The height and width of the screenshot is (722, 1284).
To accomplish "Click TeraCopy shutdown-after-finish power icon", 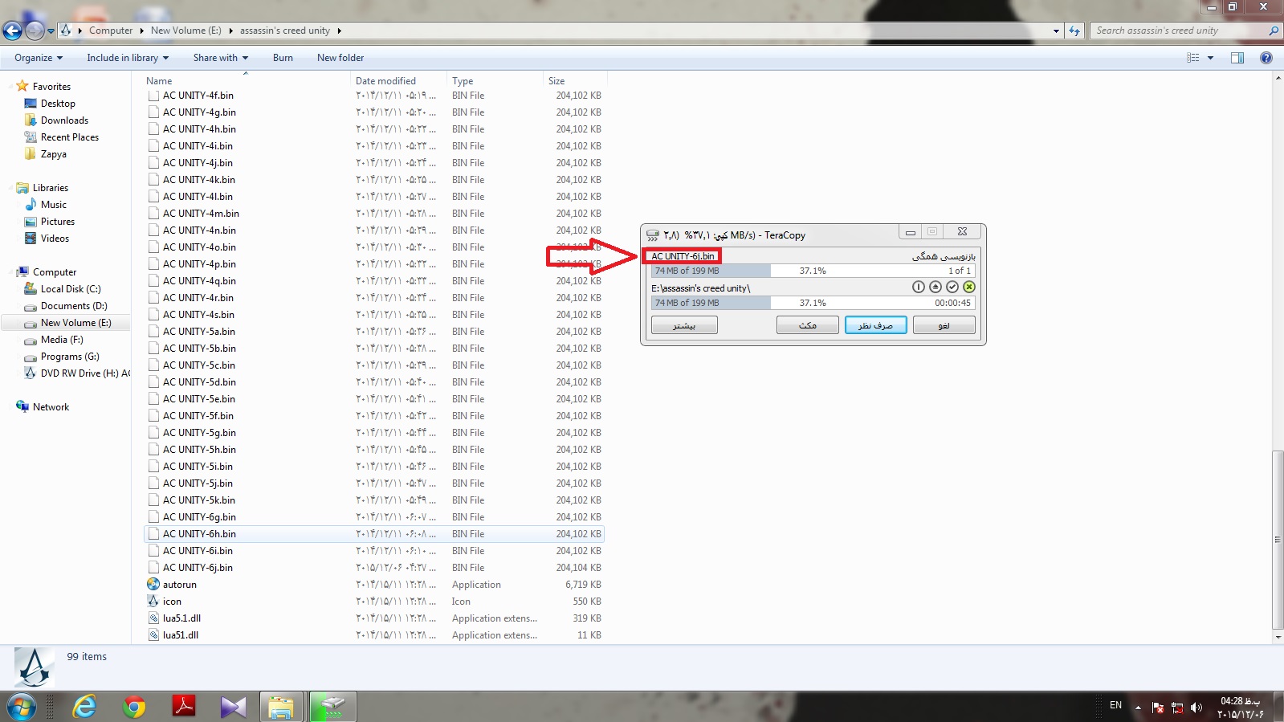I will tap(919, 287).
